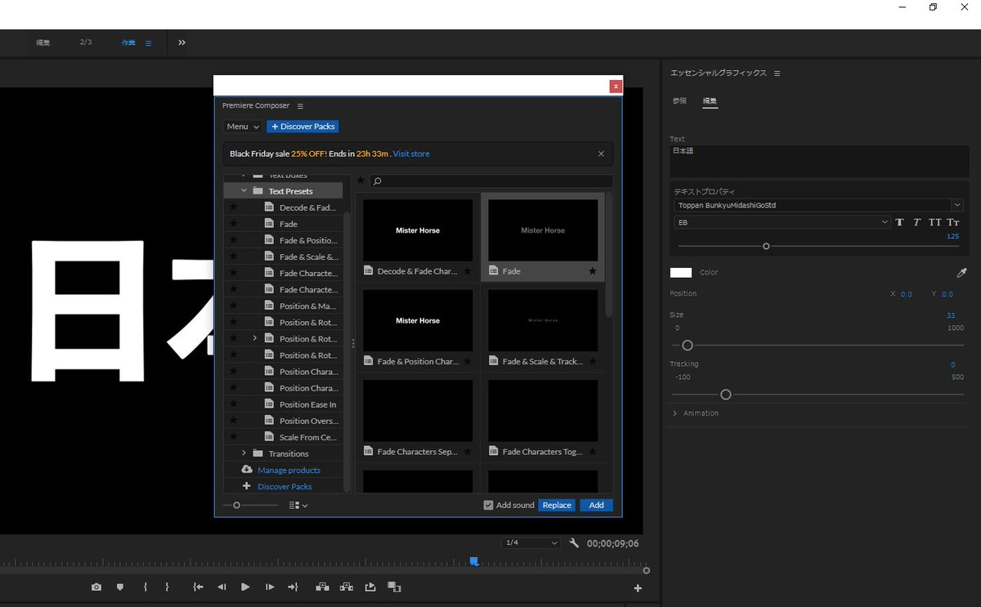Open the EB font weight dropdown
The width and height of the screenshot is (981, 607).
782,222
